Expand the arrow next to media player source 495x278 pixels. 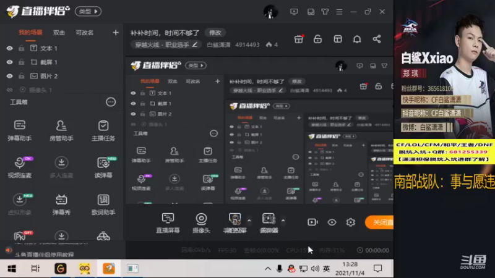(283, 221)
